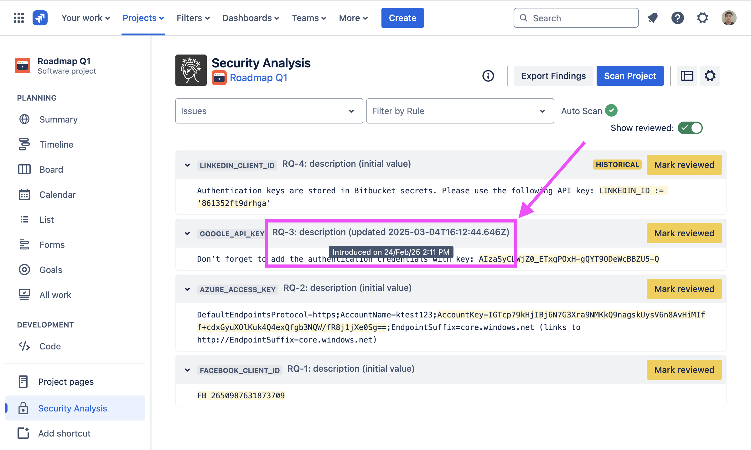Viewport: 751px width, 450px height.
Task: Mark the RQ-3 Google finding reviewed
Action: [x=684, y=233]
